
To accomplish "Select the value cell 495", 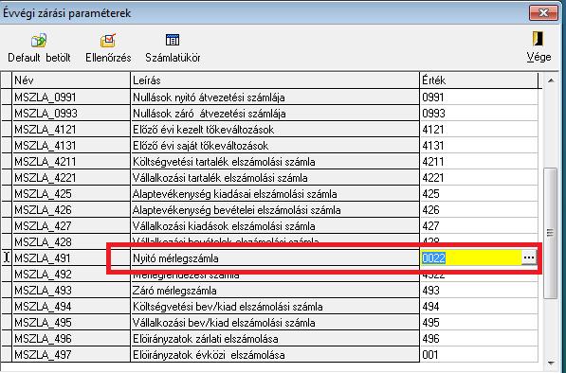I will (480, 322).
